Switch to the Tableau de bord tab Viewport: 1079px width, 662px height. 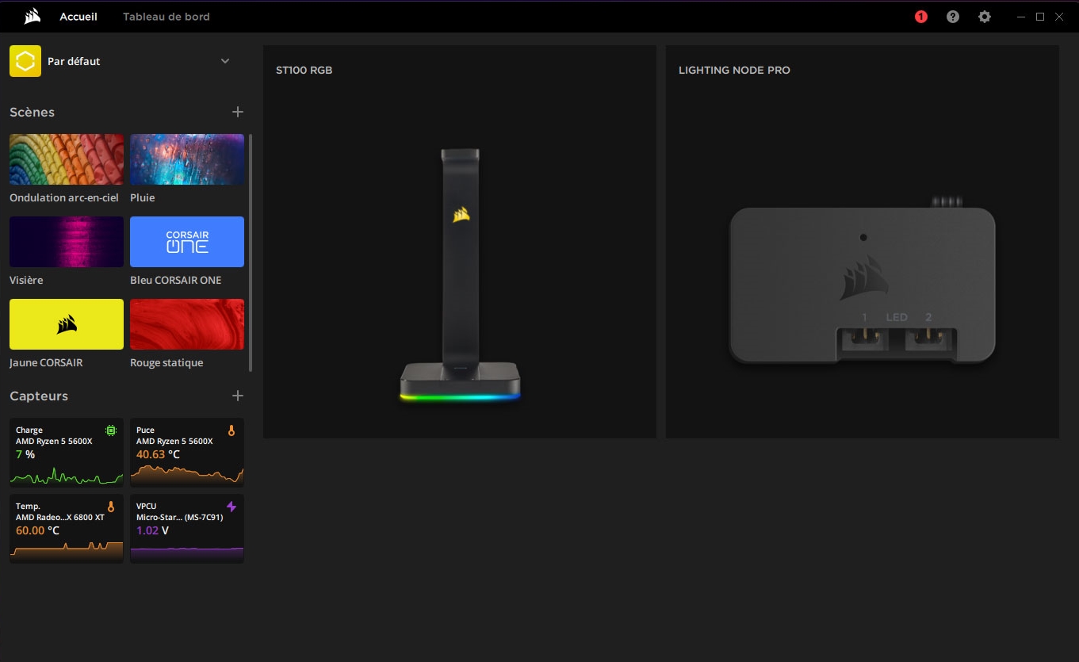166,17
